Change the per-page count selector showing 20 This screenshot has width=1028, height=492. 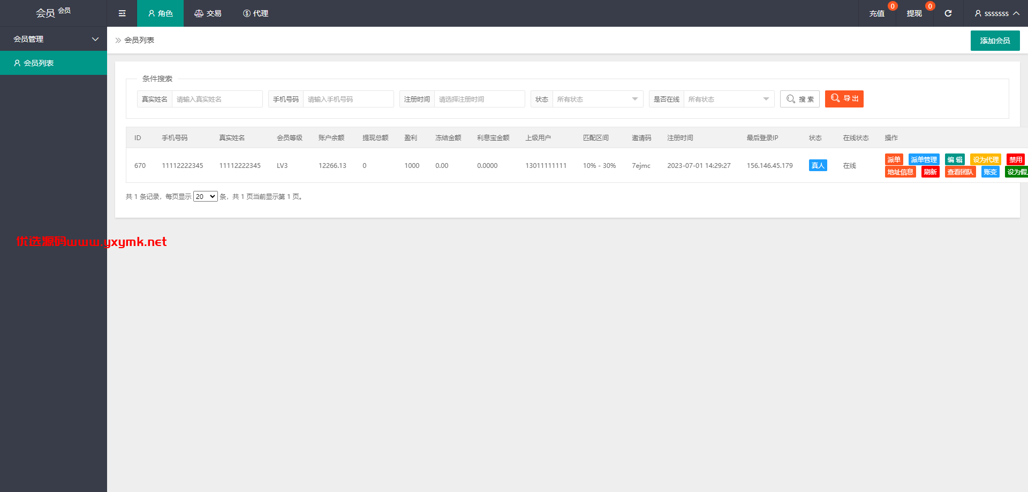pyautogui.click(x=206, y=196)
